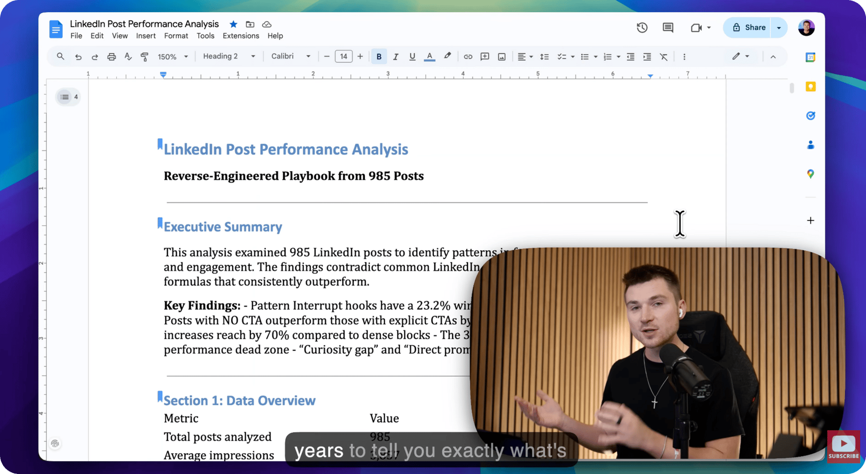Hide the menus with the chevron
The height and width of the screenshot is (474, 866).
[773, 57]
